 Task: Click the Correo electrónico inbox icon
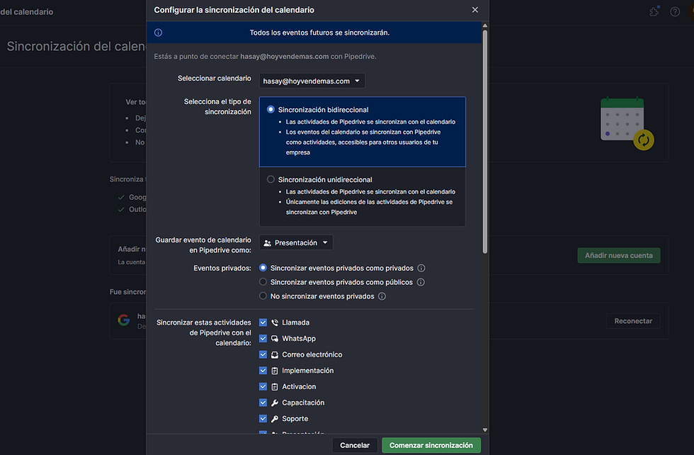[275, 355]
